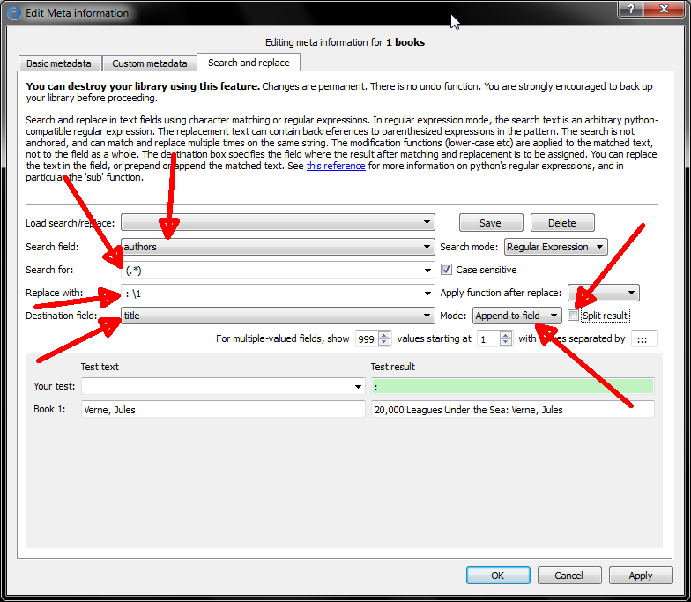Image resolution: width=691 pixels, height=602 pixels.
Task: Expand the Load search/replace dropdown
Action: (x=279, y=222)
